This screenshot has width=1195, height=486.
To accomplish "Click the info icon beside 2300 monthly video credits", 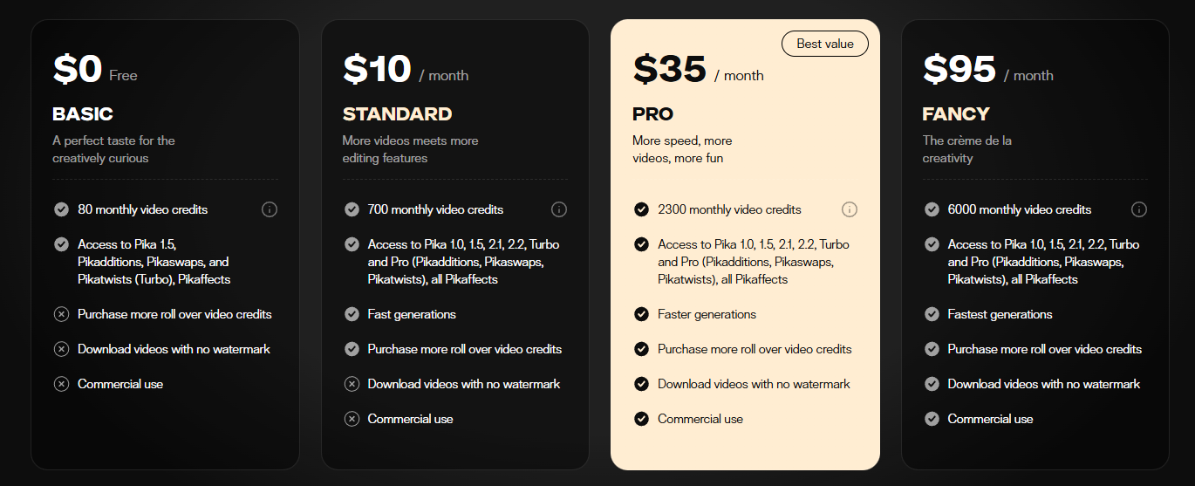I will pos(850,209).
